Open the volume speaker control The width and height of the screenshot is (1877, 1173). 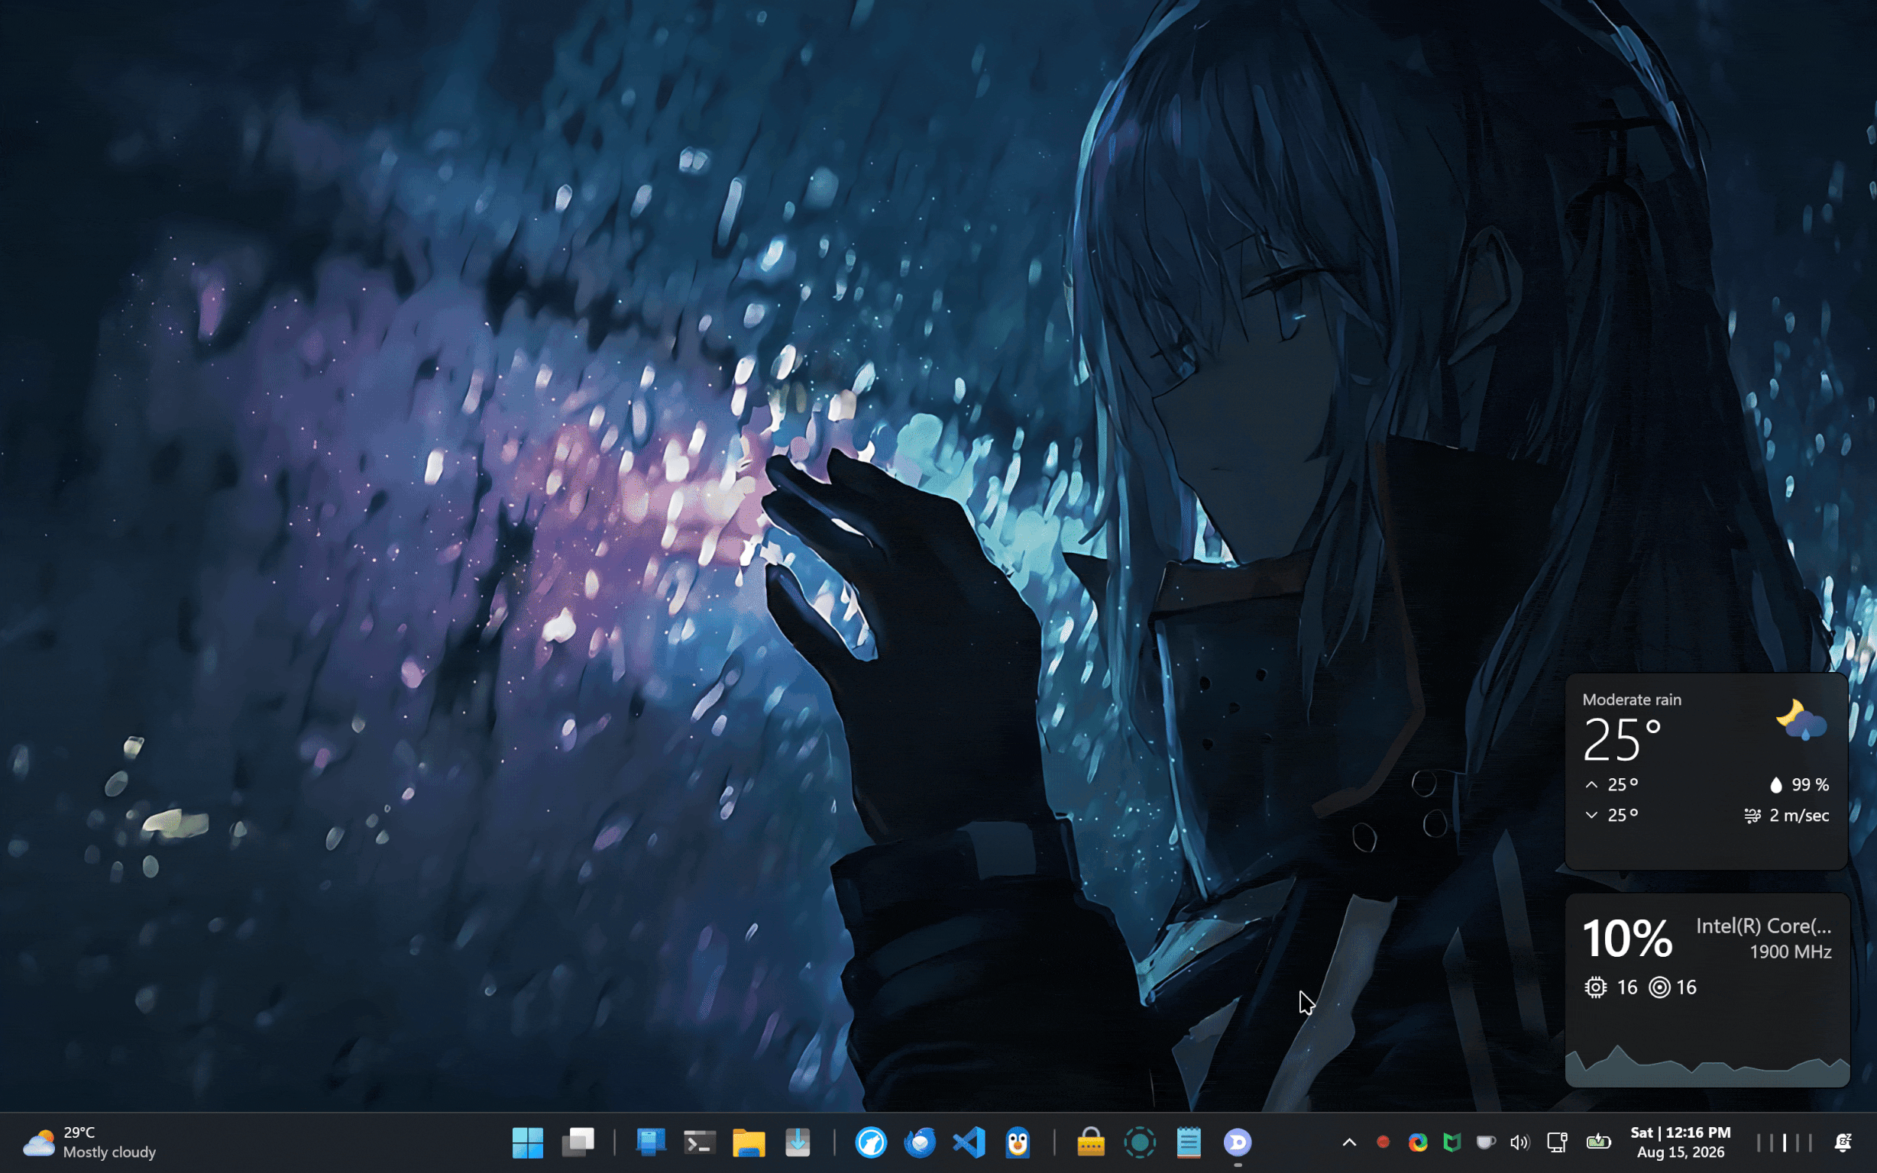click(x=1520, y=1142)
